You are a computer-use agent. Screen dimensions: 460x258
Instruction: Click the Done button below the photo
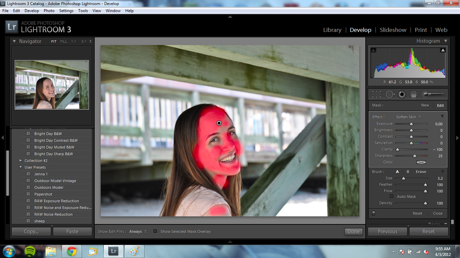tap(354, 231)
